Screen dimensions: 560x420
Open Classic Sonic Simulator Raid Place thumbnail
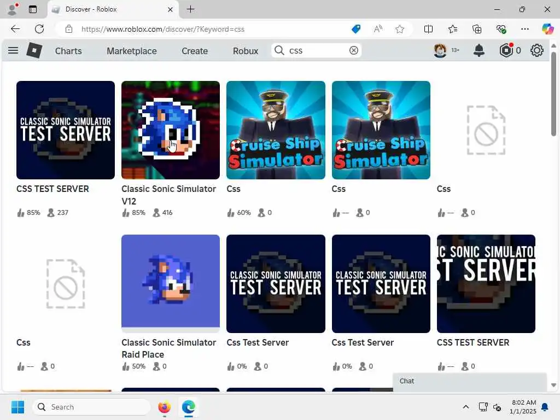point(171,284)
